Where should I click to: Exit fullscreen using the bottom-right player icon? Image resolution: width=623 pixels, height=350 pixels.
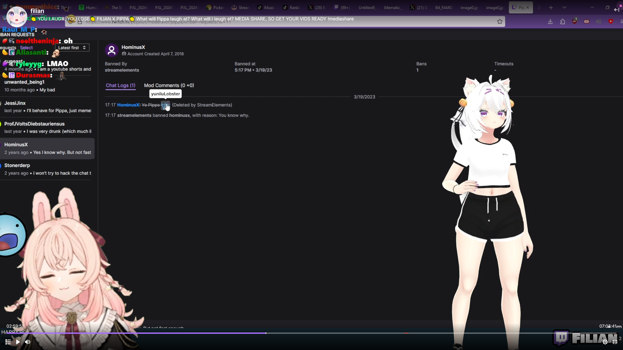(615, 342)
